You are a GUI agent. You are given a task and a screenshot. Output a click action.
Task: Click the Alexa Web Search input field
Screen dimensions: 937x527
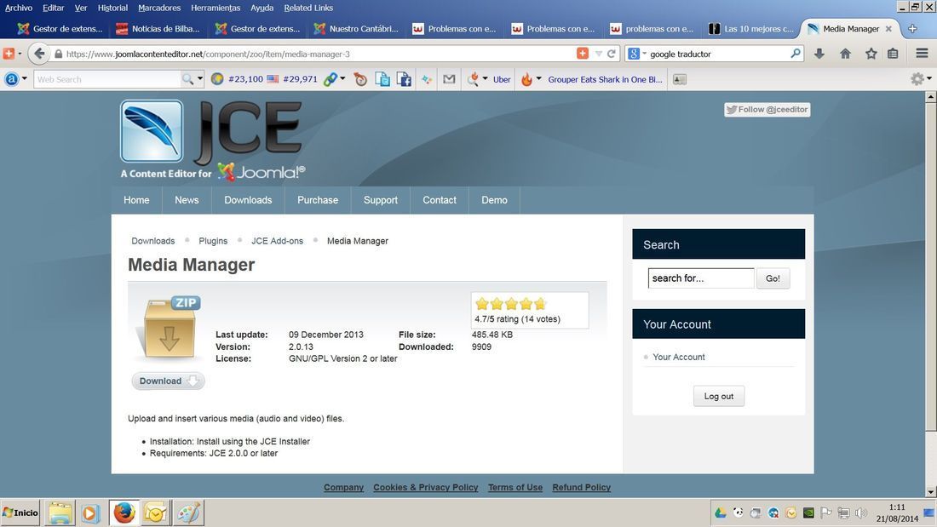107,79
